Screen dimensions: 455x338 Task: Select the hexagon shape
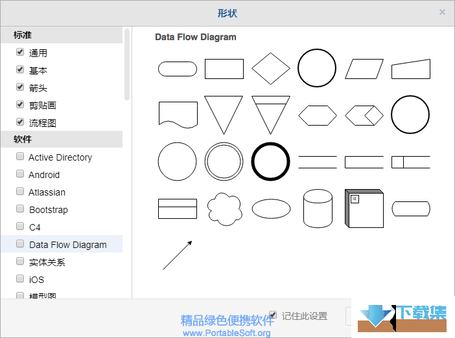pos(318,115)
